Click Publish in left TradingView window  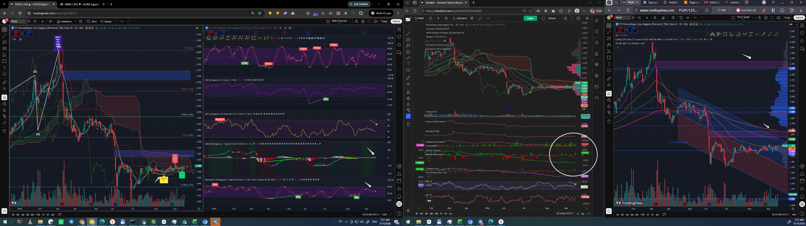point(396,21)
